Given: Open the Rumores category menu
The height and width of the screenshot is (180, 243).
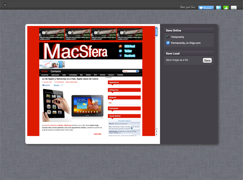Looking at the screenshot, I should (111, 75).
